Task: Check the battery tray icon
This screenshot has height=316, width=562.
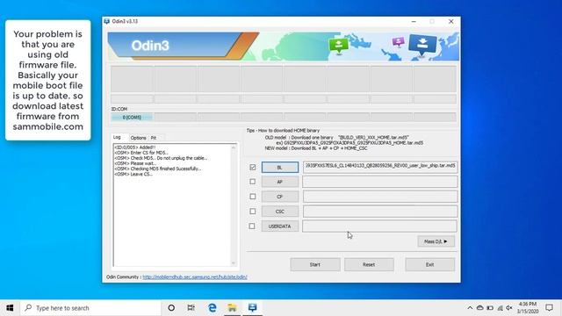Action: pyautogui.click(x=490, y=308)
